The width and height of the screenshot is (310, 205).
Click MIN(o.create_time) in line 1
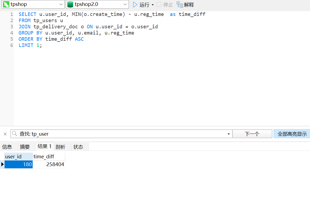pos(98,14)
